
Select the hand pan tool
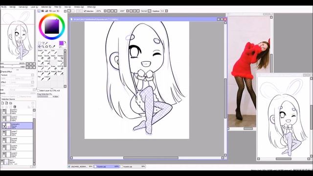[50, 47]
